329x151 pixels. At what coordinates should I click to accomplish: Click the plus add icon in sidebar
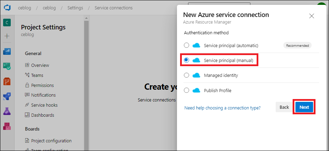click(7, 36)
